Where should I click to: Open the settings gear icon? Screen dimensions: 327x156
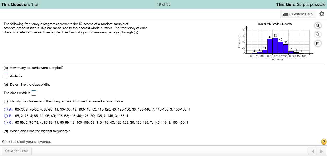322,14
